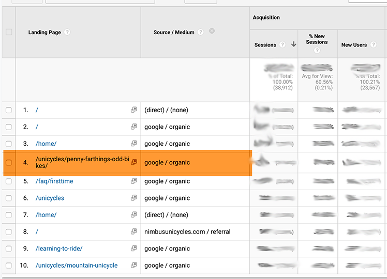The height and width of the screenshot is (279, 387).
Task: Click open-in-new-window icon for /learning-to-ride/ row
Action: [134, 249]
